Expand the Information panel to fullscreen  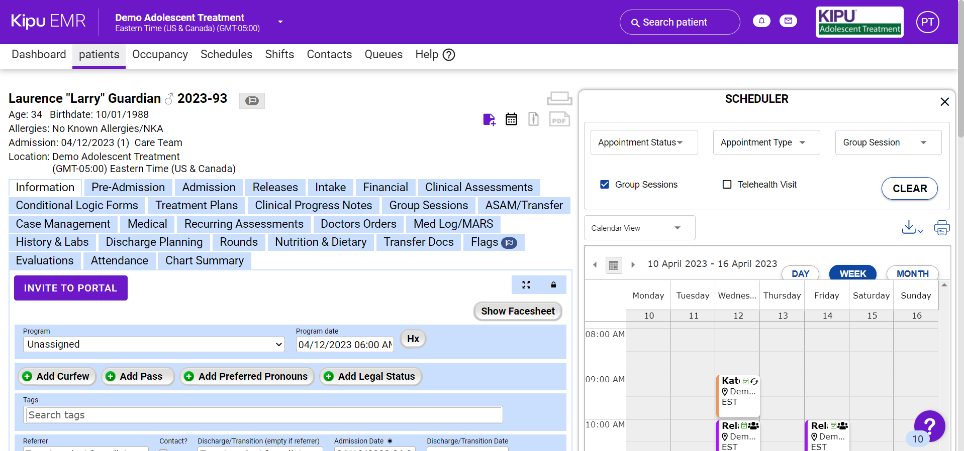point(526,285)
